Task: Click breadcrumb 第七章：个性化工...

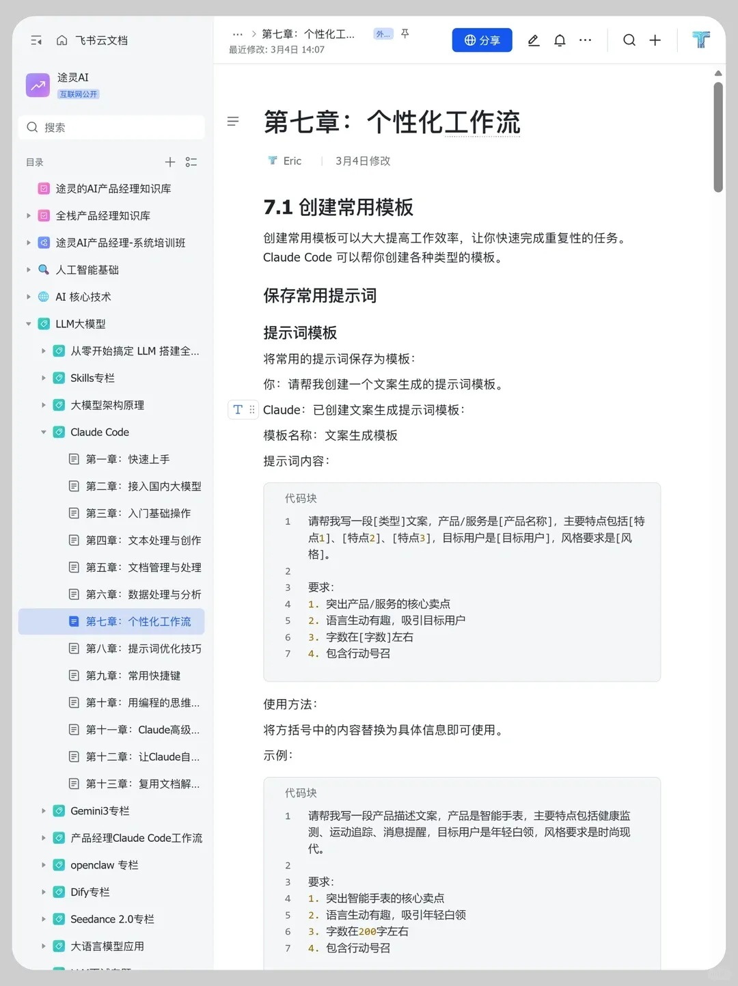Action: (308, 34)
